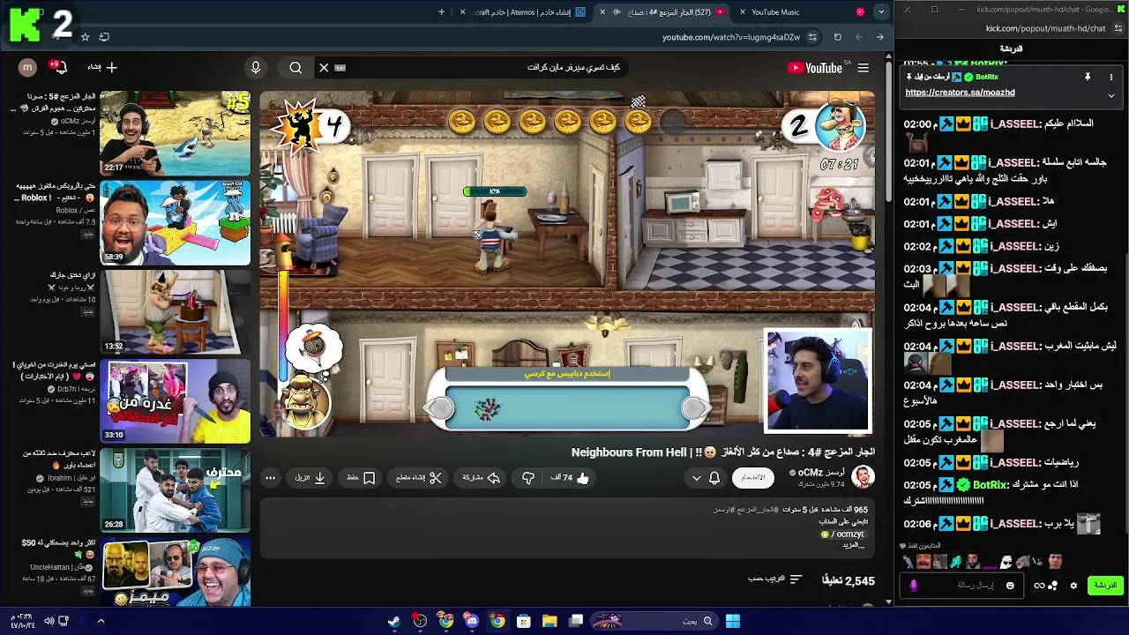The image size is (1129, 635).
Task: Play recommended video with 22:17 duration
Action: coord(176,132)
